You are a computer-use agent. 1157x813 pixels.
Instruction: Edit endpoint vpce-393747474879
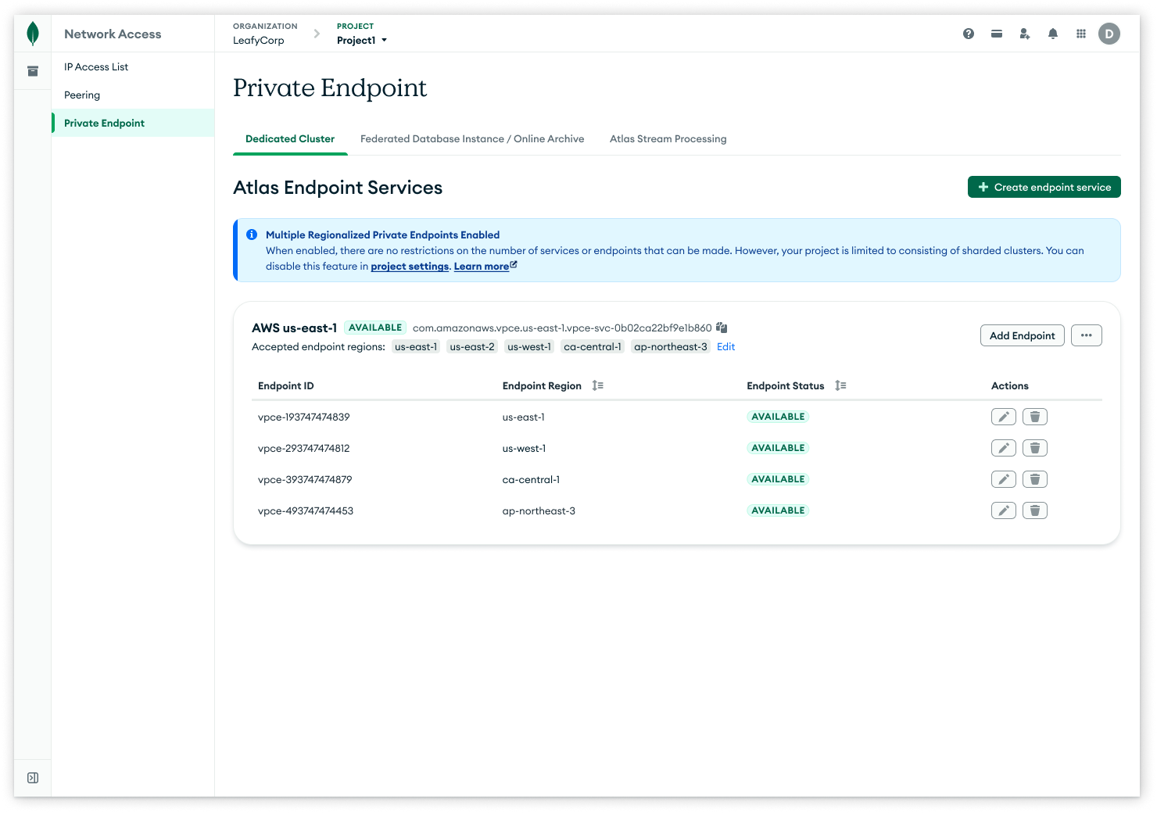pyautogui.click(x=1004, y=479)
